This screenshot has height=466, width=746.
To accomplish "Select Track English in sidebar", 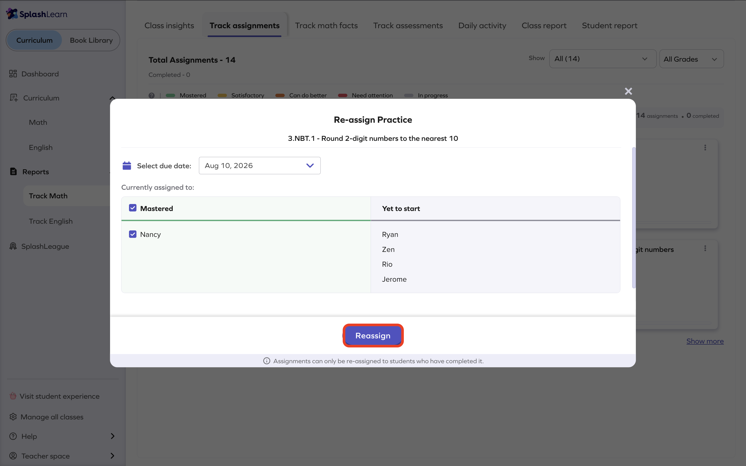I will 51,221.
